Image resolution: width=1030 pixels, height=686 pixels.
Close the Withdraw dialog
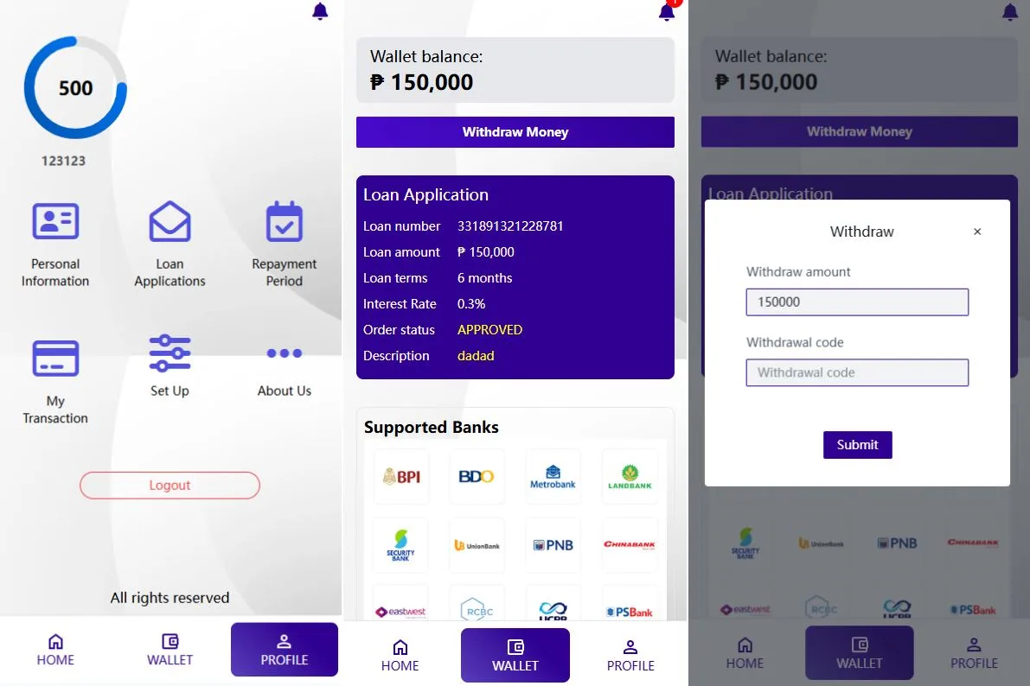click(977, 232)
